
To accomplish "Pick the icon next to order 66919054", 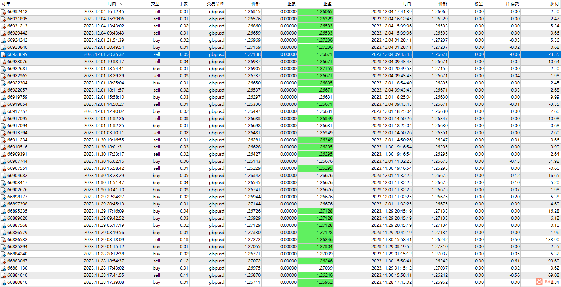I will 3,104.
